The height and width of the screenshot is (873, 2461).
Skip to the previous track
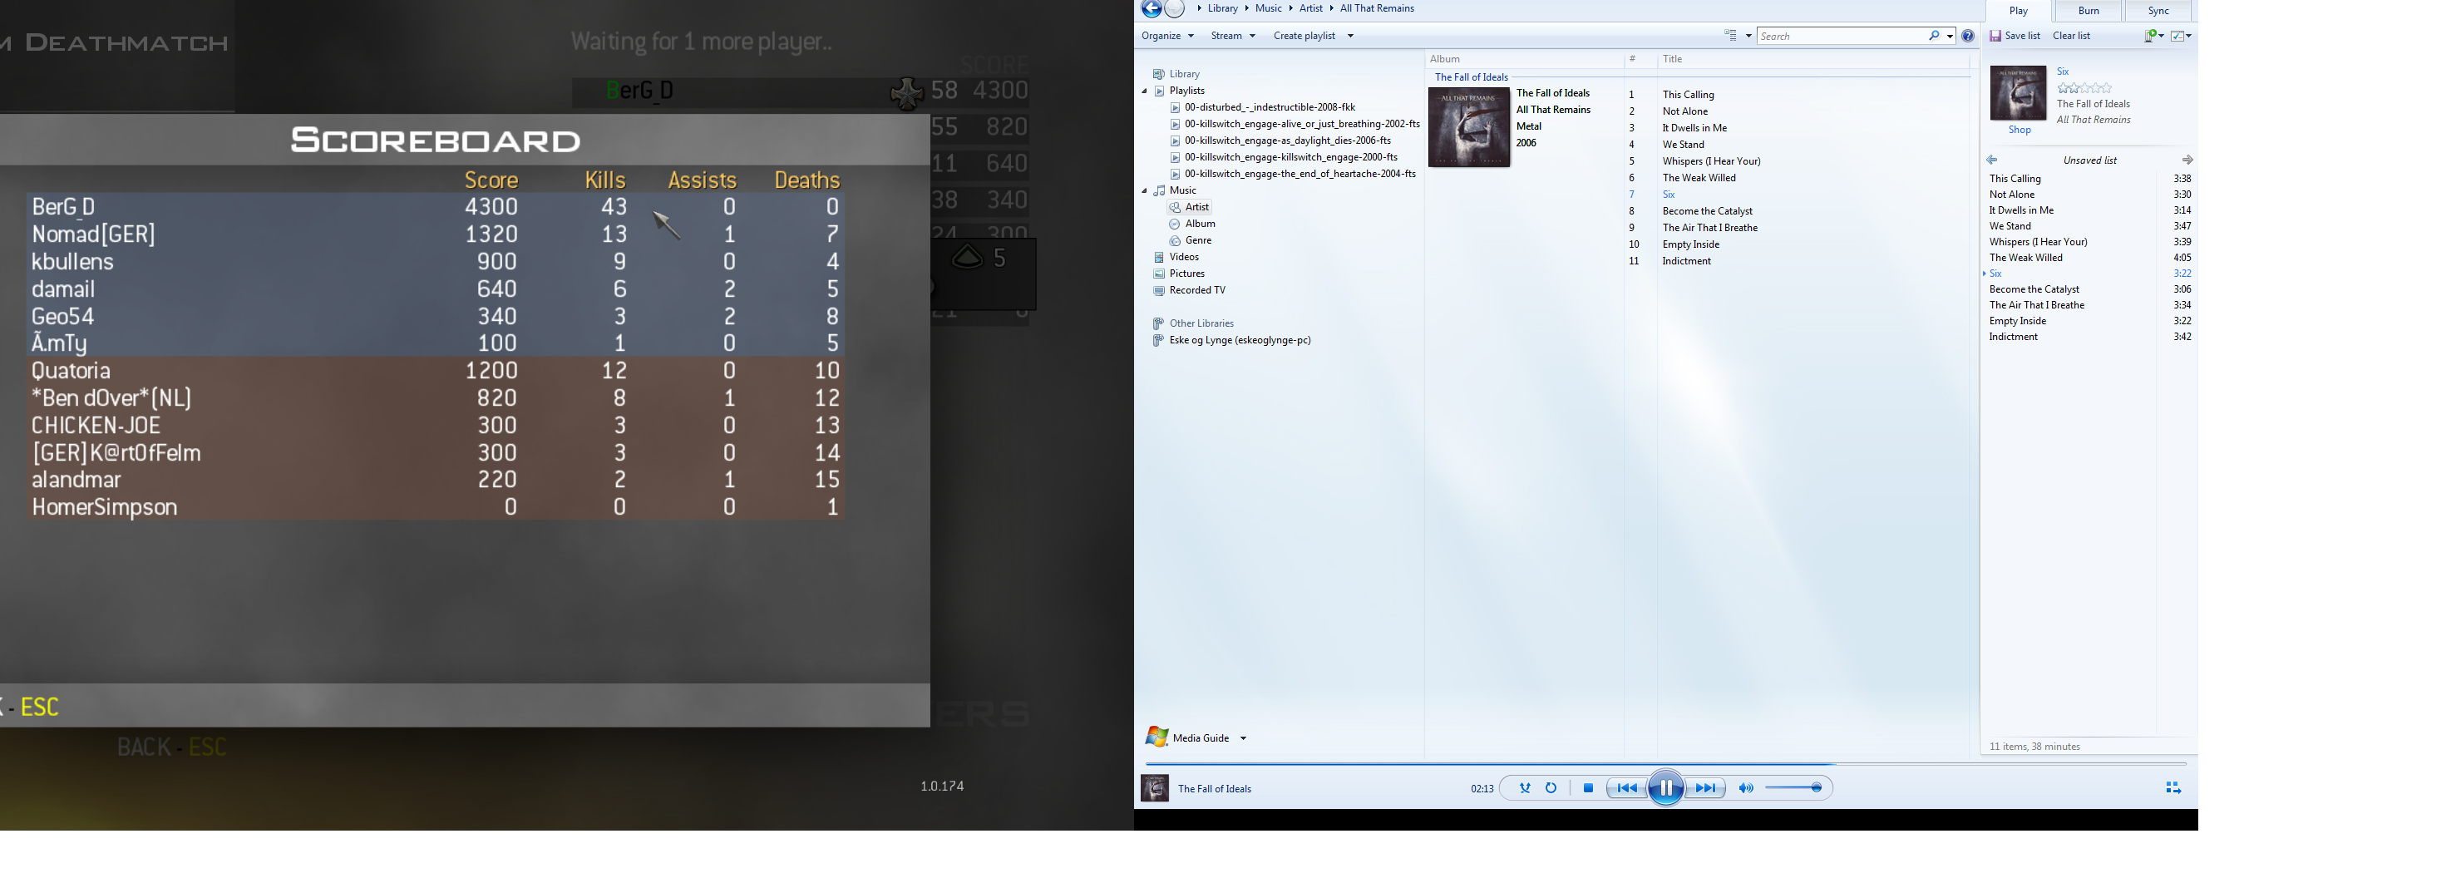coord(1626,788)
